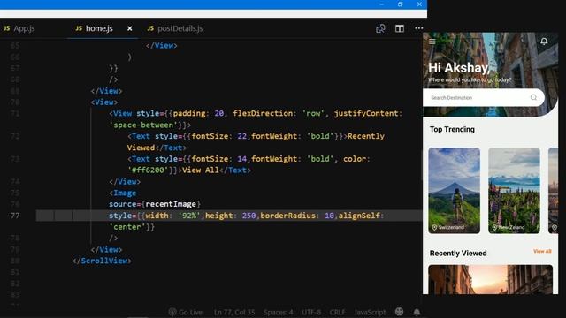Click the Hi Akshay greeting text
Image resolution: width=566 pixels, height=318 pixels.
tap(459, 68)
